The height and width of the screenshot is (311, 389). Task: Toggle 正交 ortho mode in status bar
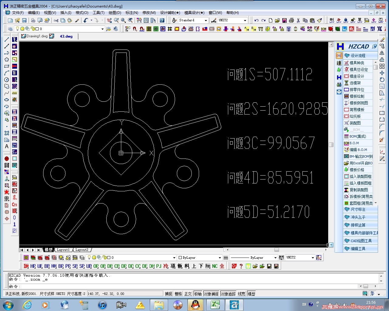188,294
